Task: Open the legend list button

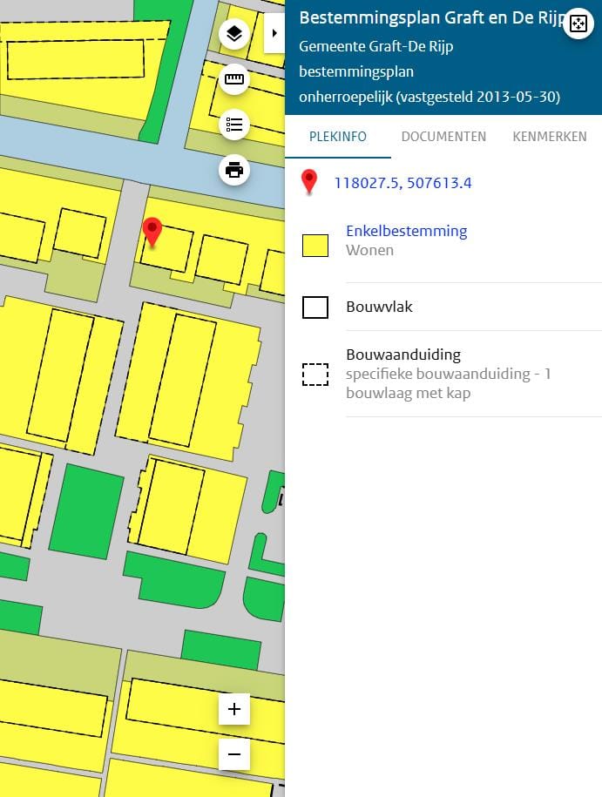Action: click(x=233, y=125)
